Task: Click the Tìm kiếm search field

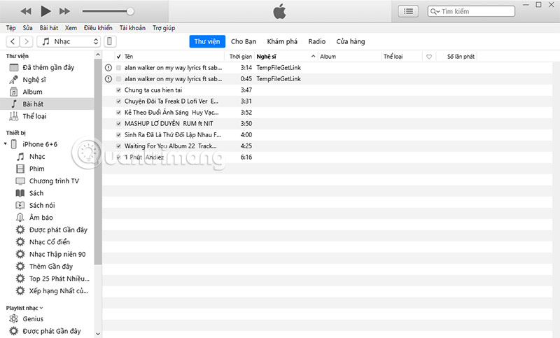Action: 471,11
